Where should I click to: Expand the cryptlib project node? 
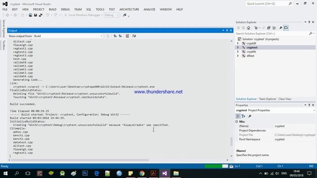(x=238, y=51)
